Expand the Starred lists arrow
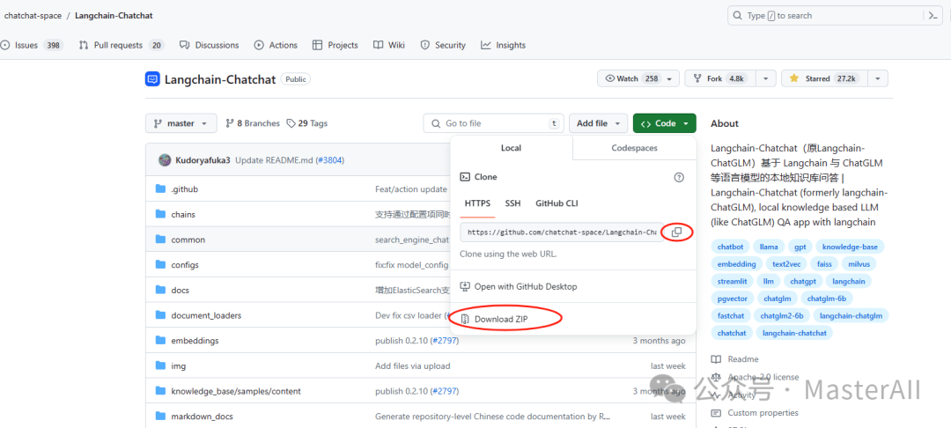The image size is (951, 428). pyautogui.click(x=878, y=78)
